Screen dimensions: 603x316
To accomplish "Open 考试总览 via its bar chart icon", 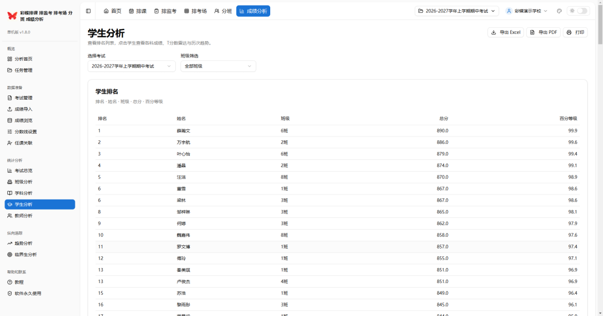I will pos(9,171).
